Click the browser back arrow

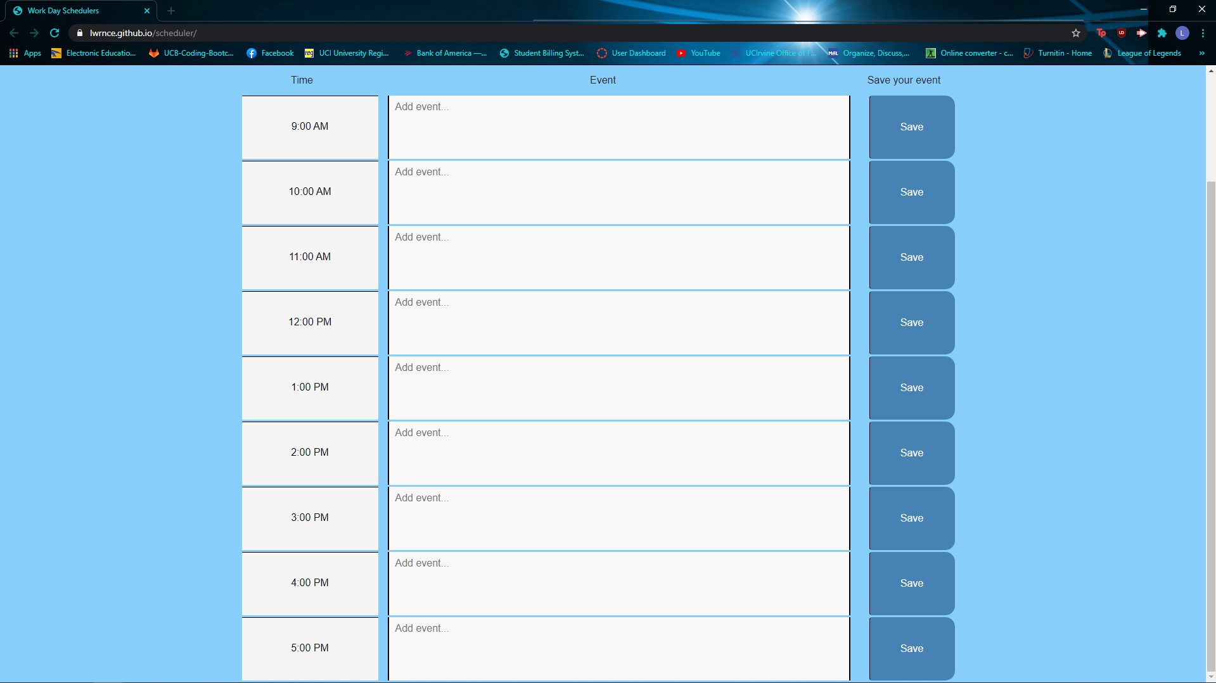click(14, 33)
